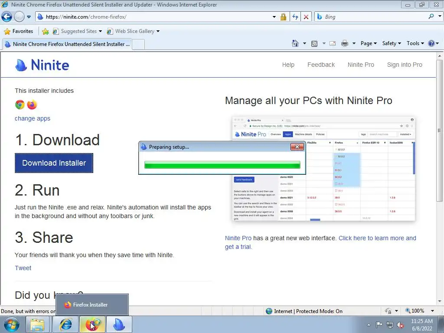Click the Firefox Installer taskbar preview
444x333 pixels.
coord(92,305)
